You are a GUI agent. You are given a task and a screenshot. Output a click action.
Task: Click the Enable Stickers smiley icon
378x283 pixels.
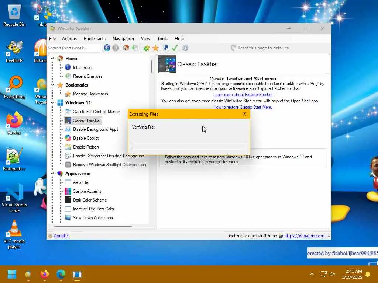click(68, 156)
